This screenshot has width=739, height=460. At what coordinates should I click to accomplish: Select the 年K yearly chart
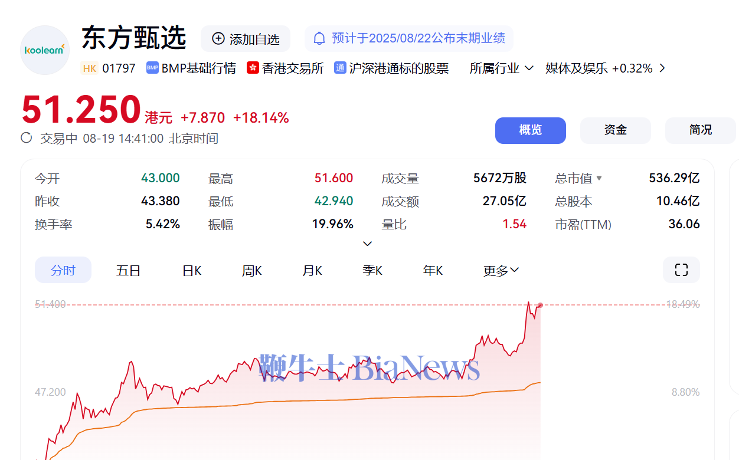point(433,271)
